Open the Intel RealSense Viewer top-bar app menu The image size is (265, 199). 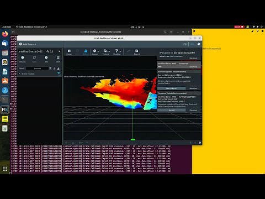pyautogui.click(x=31, y=27)
